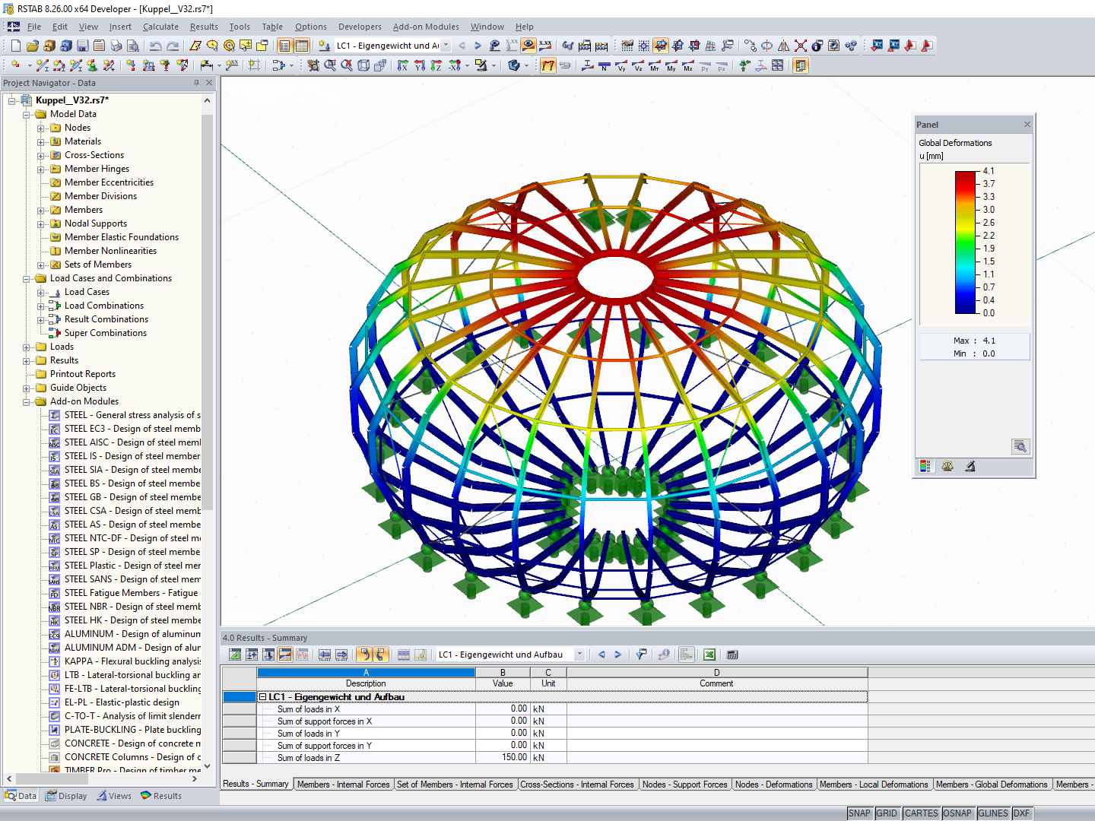Collapse the Load Cases and Combinations node

[27, 279]
